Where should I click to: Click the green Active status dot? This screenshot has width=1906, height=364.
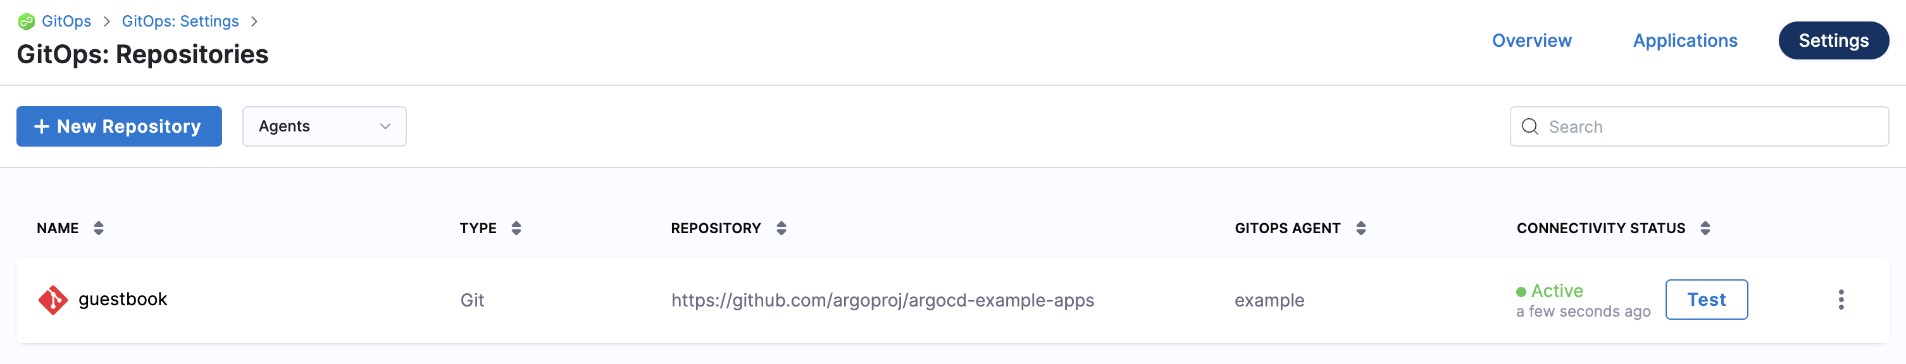tap(1521, 291)
